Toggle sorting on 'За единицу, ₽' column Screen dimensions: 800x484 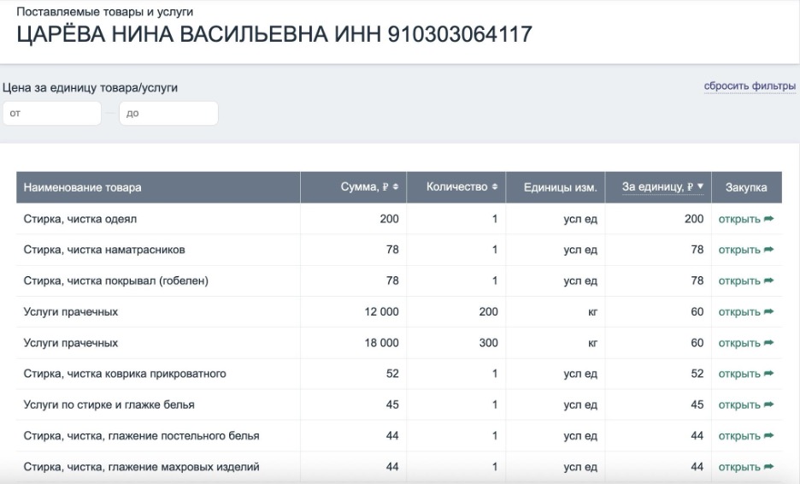click(x=662, y=187)
